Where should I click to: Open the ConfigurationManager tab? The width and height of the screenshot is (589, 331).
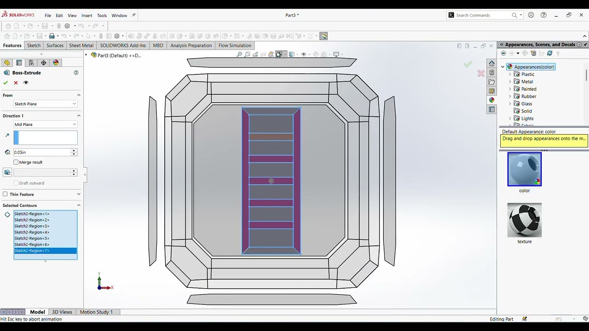tap(31, 63)
